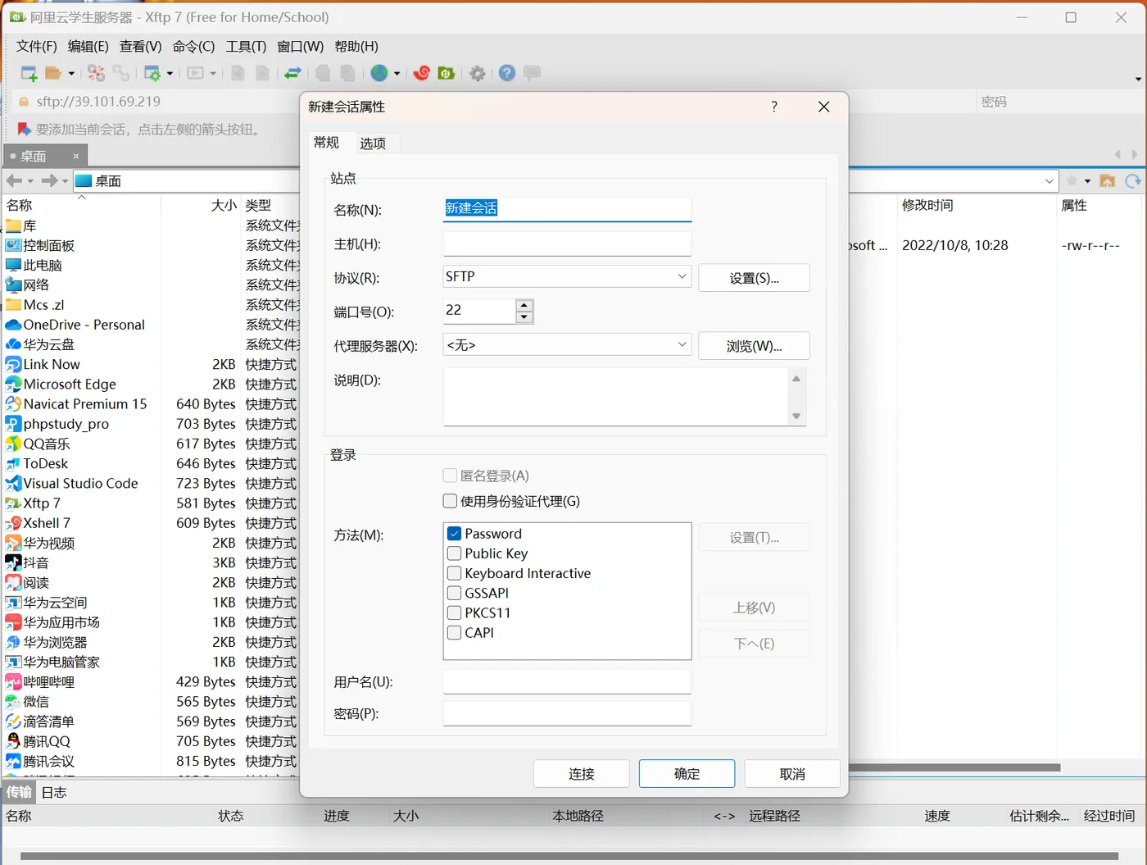Click the New Session toolbar icon
Viewport: 1147px width, 865px height.
coord(29,74)
